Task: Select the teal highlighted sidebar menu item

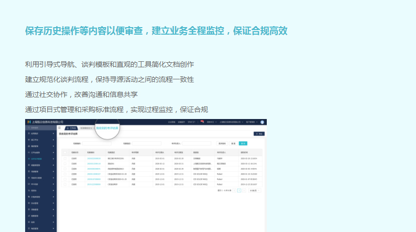Action: click(x=41, y=159)
